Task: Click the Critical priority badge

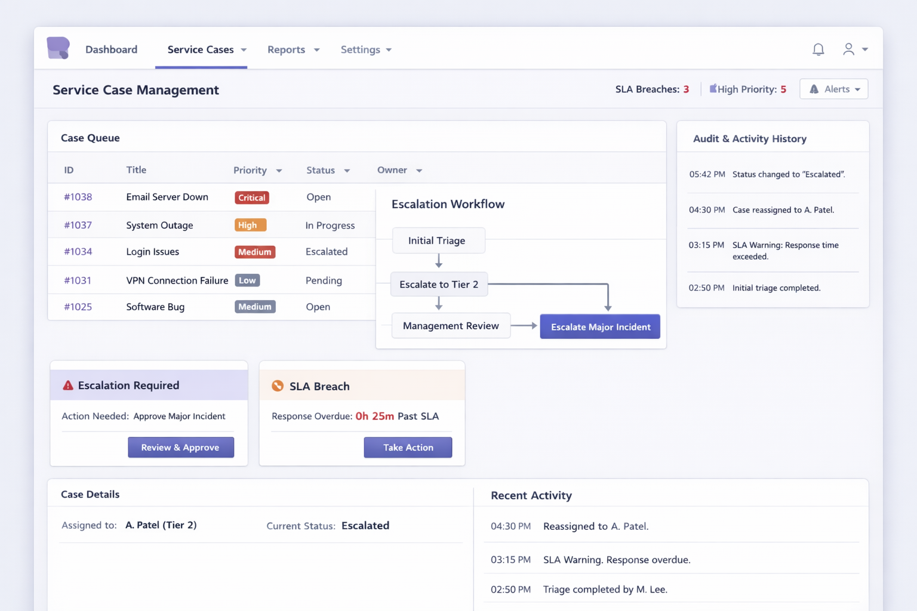Action: click(251, 198)
